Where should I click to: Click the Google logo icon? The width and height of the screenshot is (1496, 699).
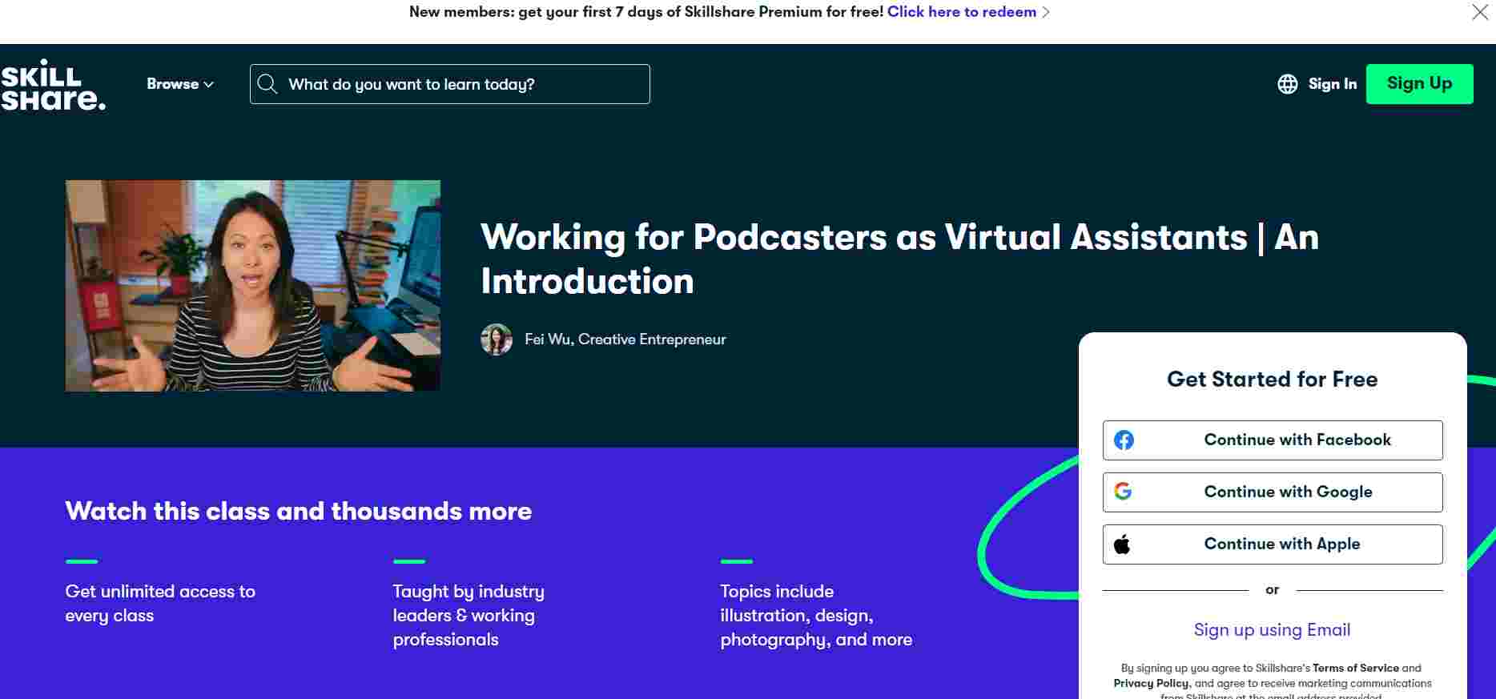[1123, 492]
